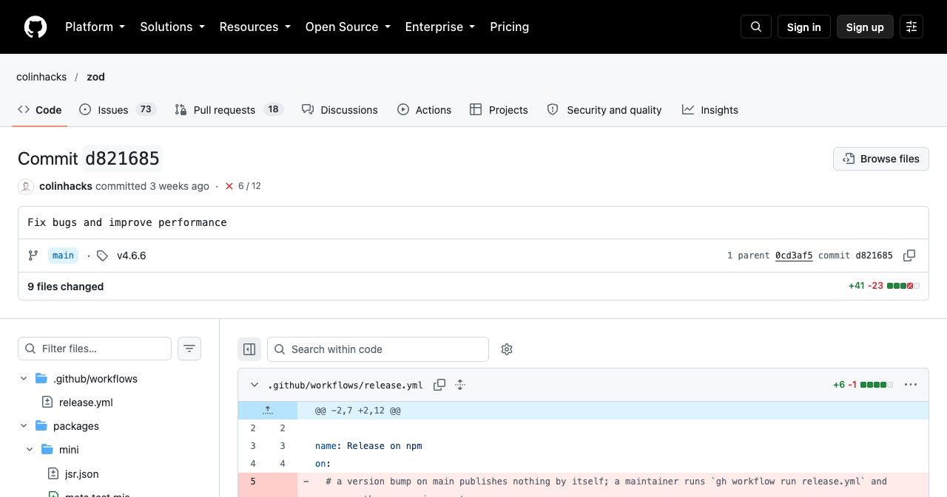The image size is (947, 497).
Task: Switch to the Code tab
Action: coord(40,110)
